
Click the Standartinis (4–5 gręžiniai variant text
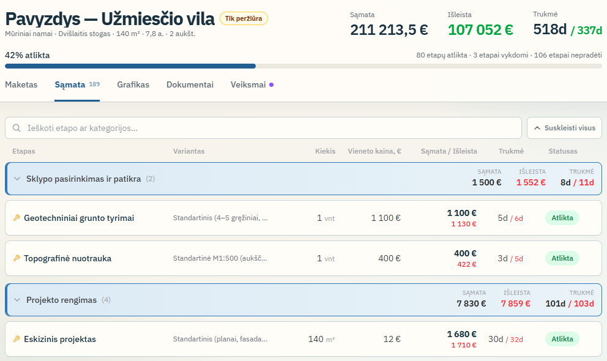tap(220, 218)
